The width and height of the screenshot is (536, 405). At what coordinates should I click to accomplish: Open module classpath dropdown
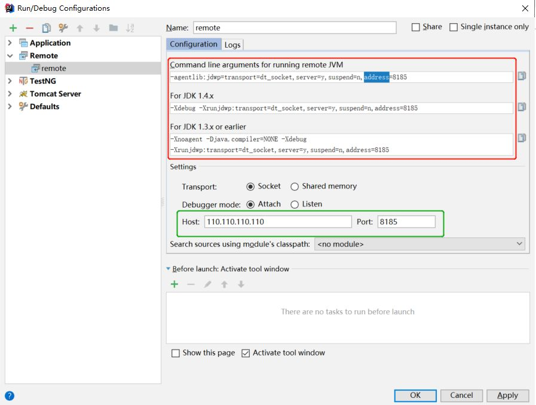[419, 244]
